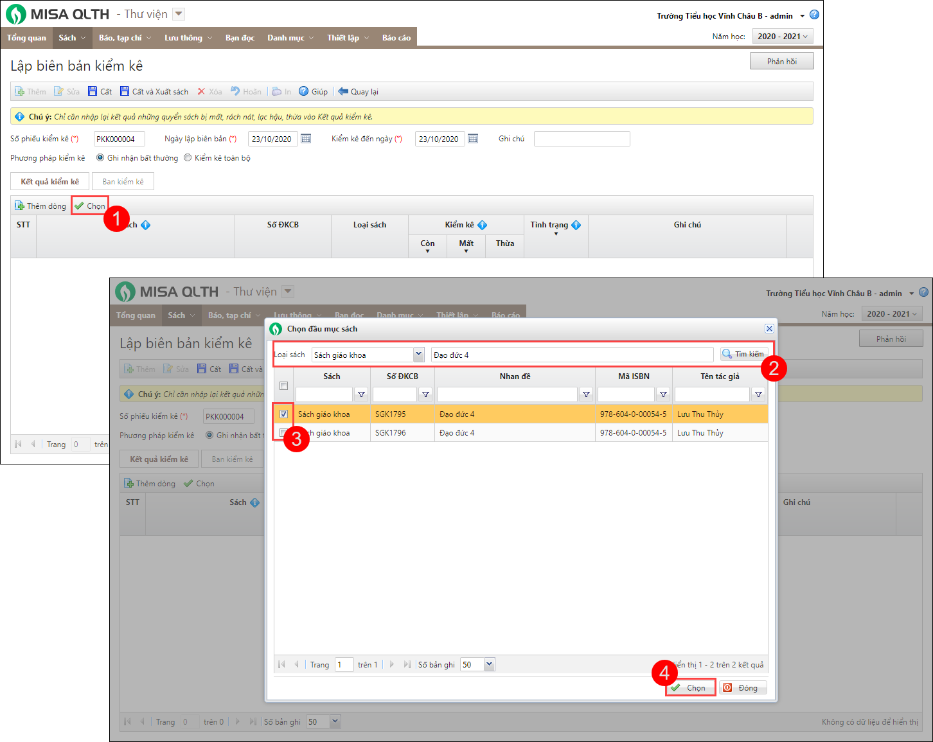
Task: Click Thêm dòng in the top window grid toolbar
Action: pos(40,206)
